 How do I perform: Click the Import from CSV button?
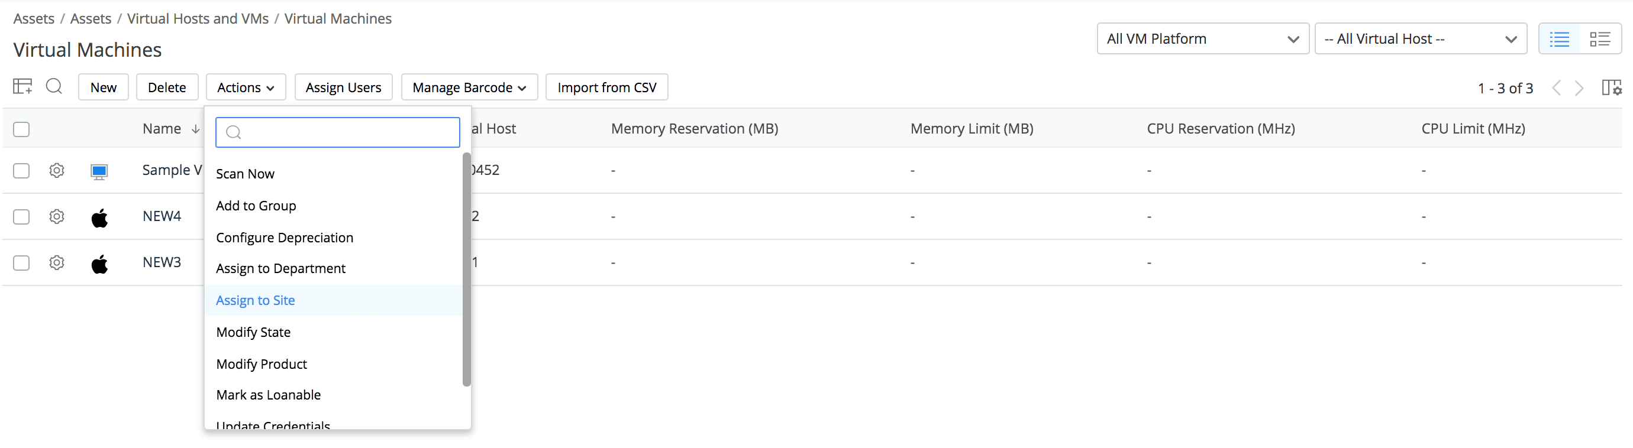(606, 87)
